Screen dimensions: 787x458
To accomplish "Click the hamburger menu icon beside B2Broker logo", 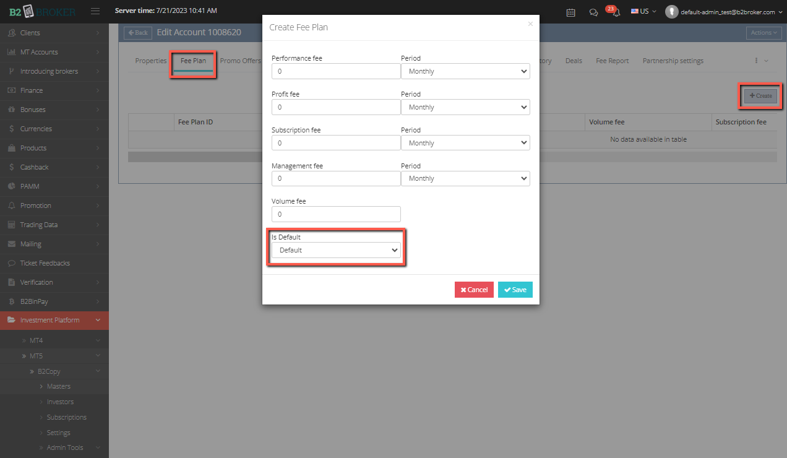I will [95, 11].
